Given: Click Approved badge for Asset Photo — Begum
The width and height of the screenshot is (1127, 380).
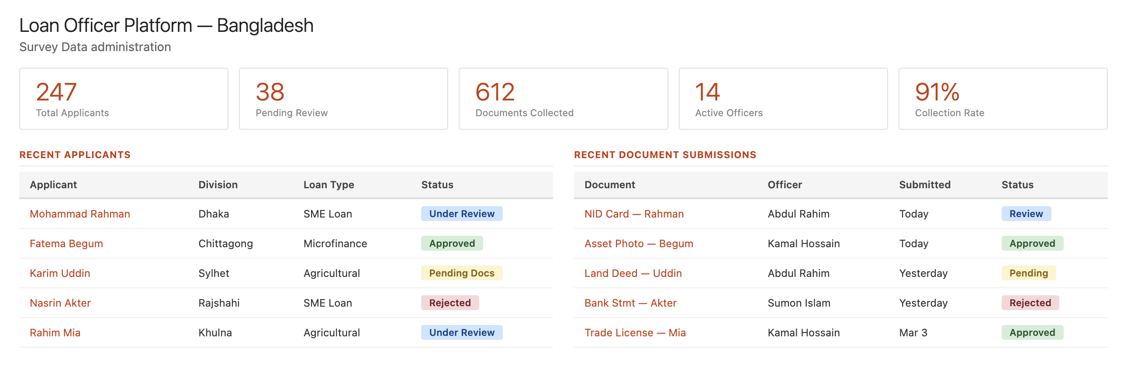Looking at the screenshot, I should pos(1032,244).
